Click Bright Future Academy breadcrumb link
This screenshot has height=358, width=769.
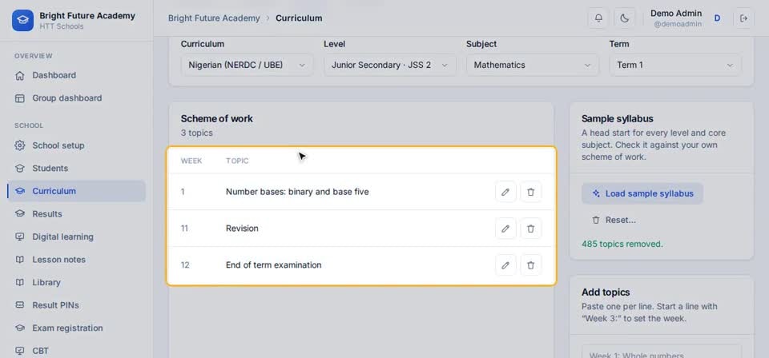pyautogui.click(x=214, y=18)
